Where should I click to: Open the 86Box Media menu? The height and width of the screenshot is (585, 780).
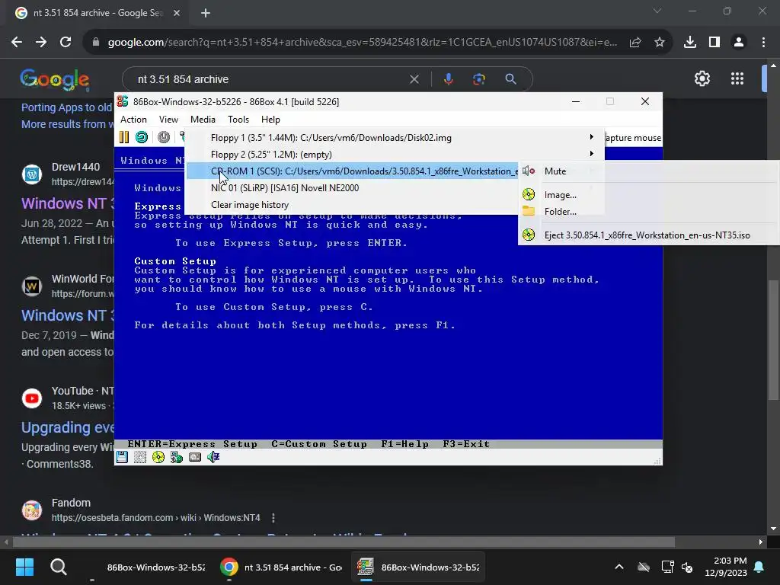(203, 120)
